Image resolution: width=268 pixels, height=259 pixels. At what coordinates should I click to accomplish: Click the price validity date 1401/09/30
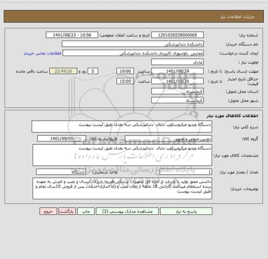coord(177,81)
